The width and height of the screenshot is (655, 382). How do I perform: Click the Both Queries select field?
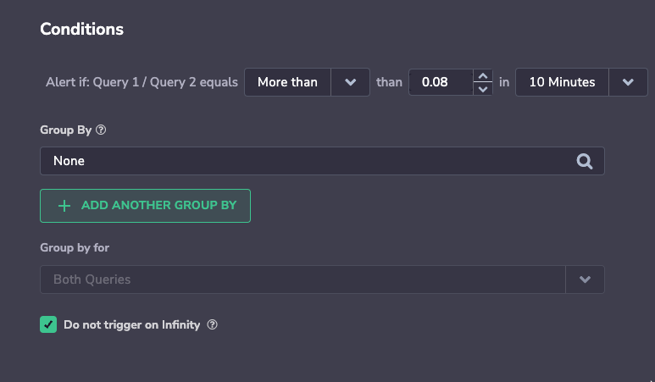tap(322, 280)
